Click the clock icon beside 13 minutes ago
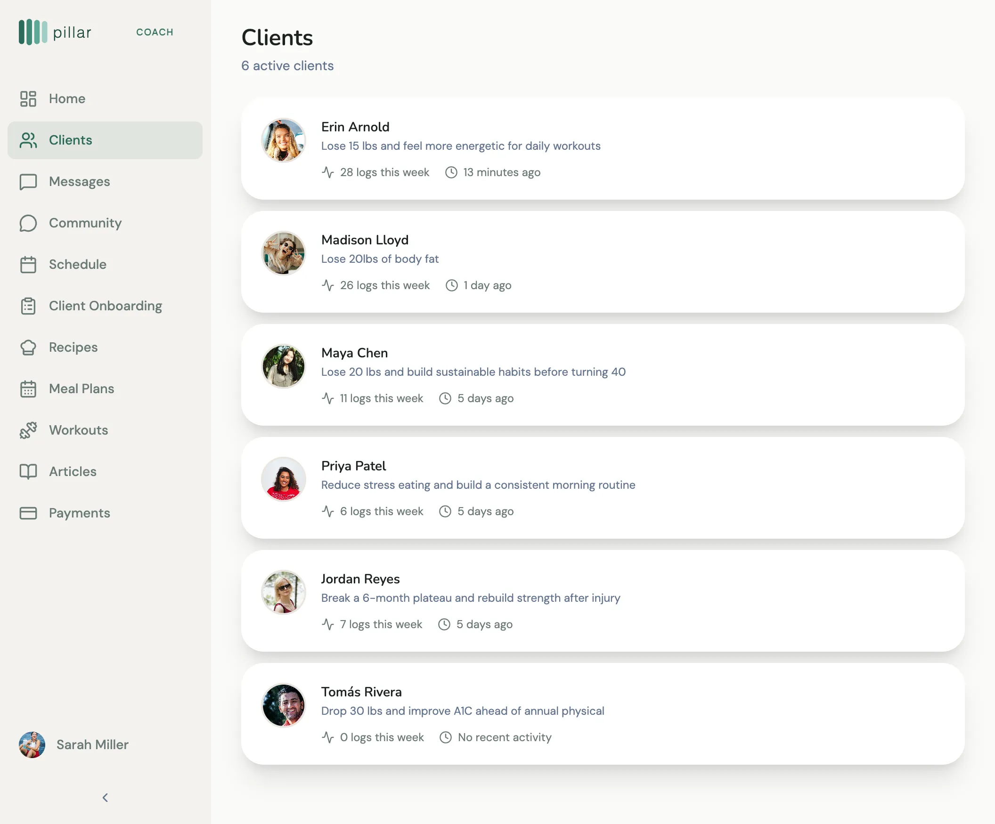Screen dimensions: 995x824 coord(451,172)
